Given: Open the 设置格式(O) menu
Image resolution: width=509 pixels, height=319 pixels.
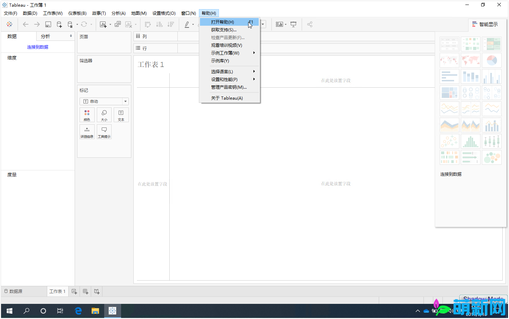Looking at the screenshot, I should click(x=164, y=13).
